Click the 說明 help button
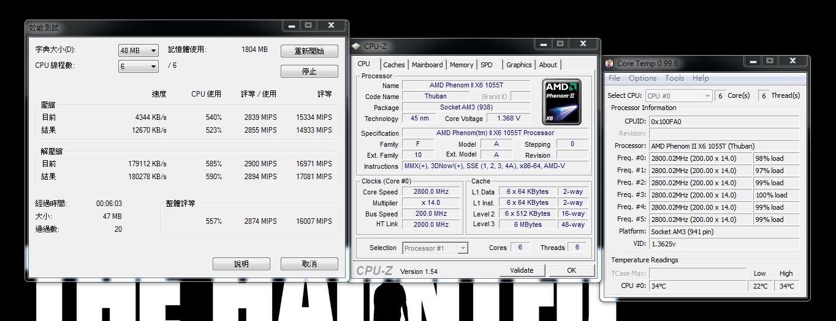Screen dimensions: 836x321 (241, 264)
